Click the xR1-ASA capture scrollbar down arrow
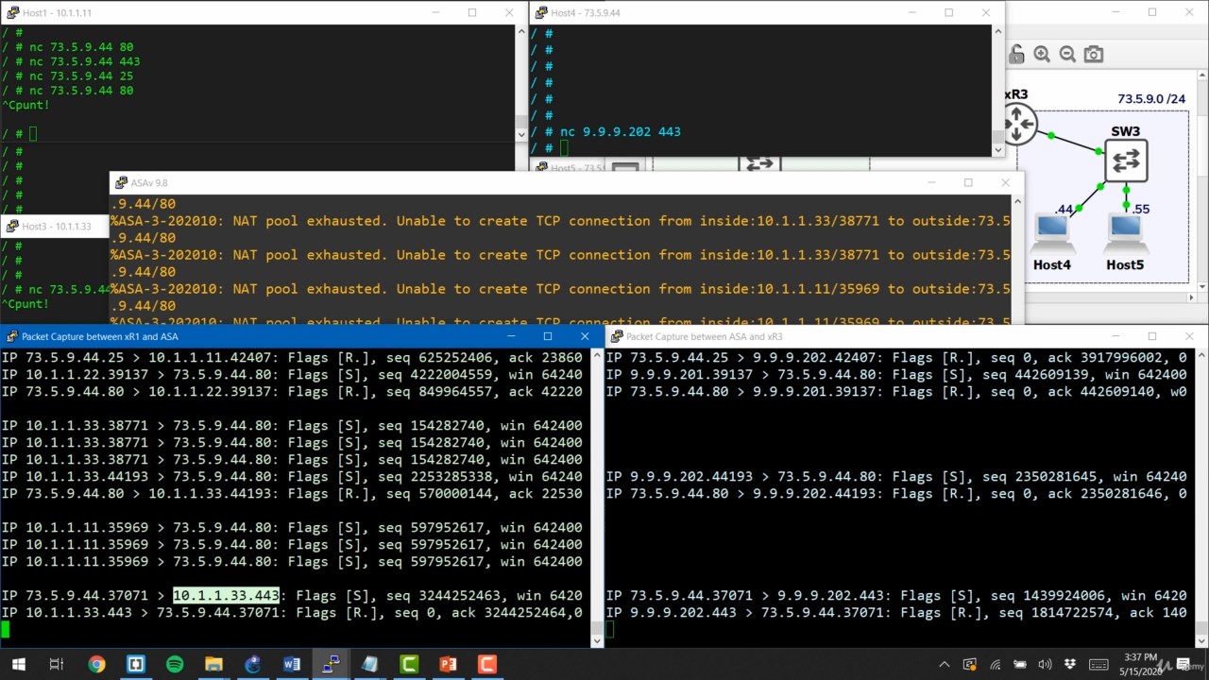Image resolution: width=1209 pixels, height=680 pixels. point(597,640)
